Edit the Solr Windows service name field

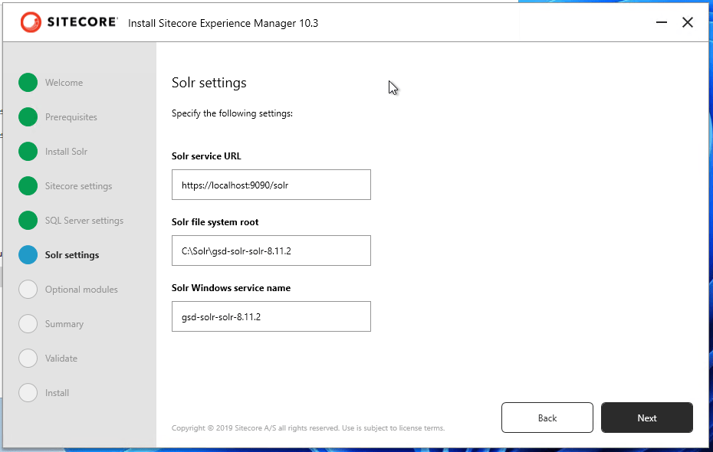(x=271, y=316)
